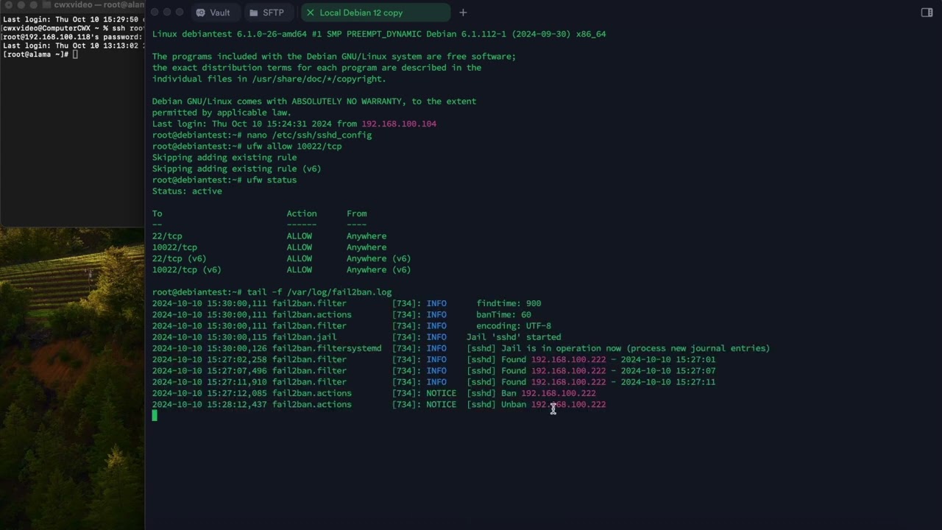Click the IP address in the Unban log line
942x530 pixels.
click(568, 404)
